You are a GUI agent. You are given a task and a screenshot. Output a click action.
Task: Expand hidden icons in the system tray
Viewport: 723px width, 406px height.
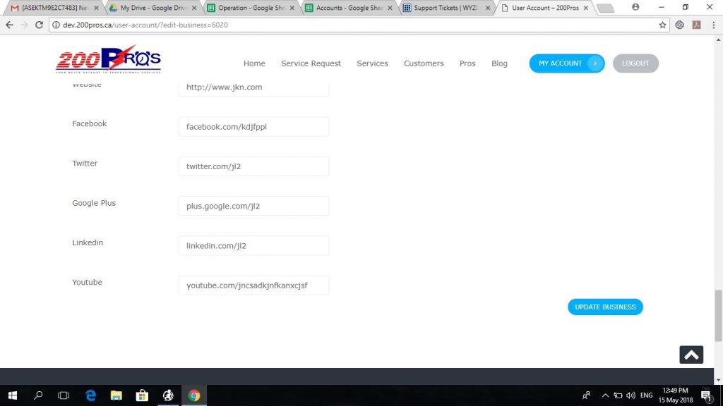[x=605, y=395]
